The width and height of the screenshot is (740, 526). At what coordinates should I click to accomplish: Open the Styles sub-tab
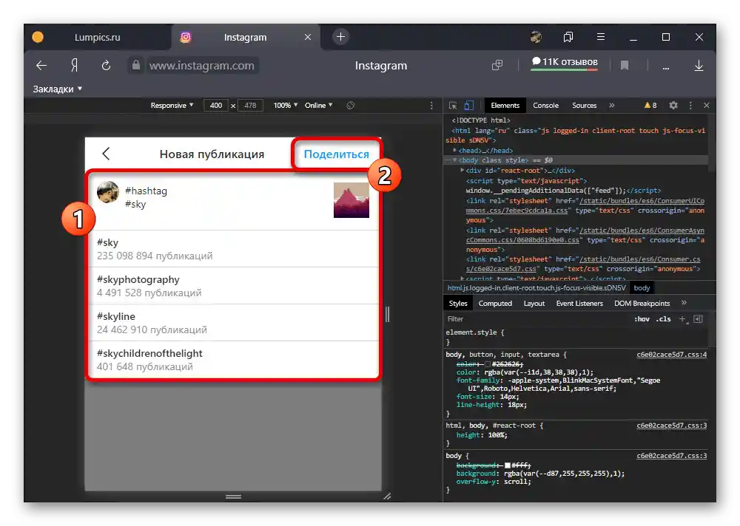[458, 304]
